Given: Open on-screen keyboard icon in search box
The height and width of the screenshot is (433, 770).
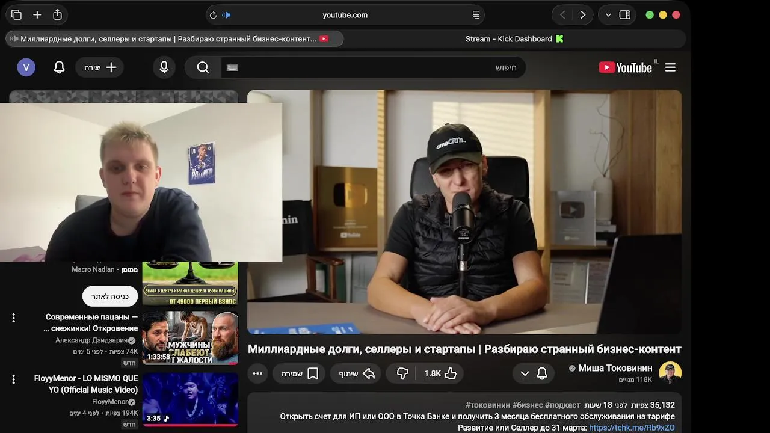Looking at the screenshot, I should [233, 67].
